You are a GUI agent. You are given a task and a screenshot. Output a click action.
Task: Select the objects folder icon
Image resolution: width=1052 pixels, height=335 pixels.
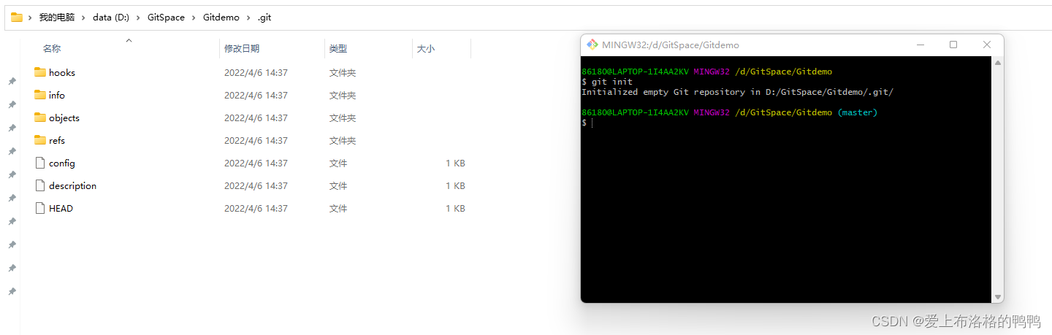[40, 118]
